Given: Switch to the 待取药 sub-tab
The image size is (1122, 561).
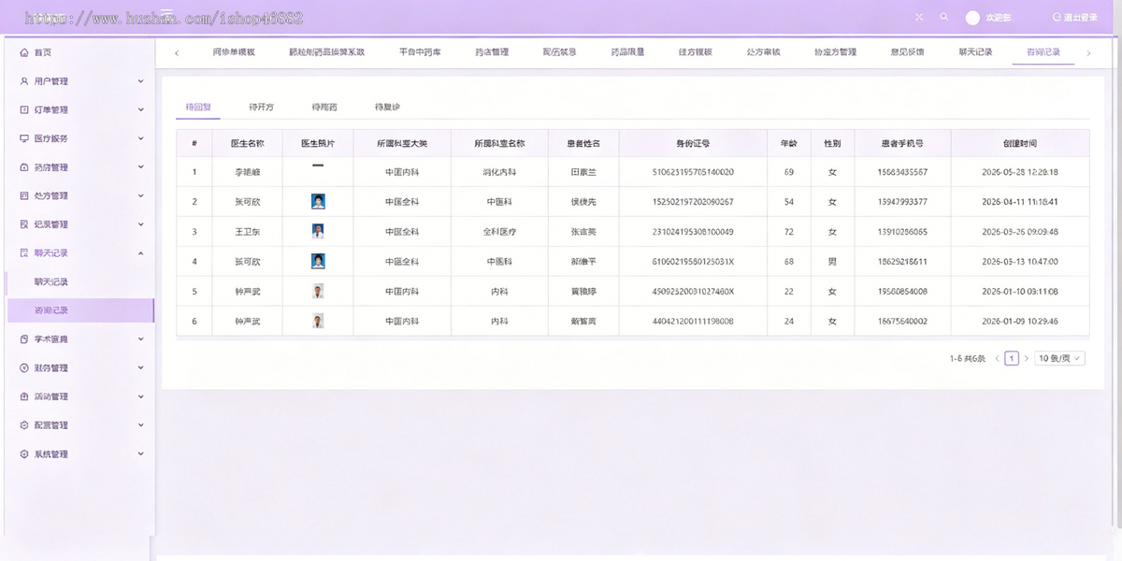Looking at the screenshot, I should pyautogui.click(x=324, y=108).
